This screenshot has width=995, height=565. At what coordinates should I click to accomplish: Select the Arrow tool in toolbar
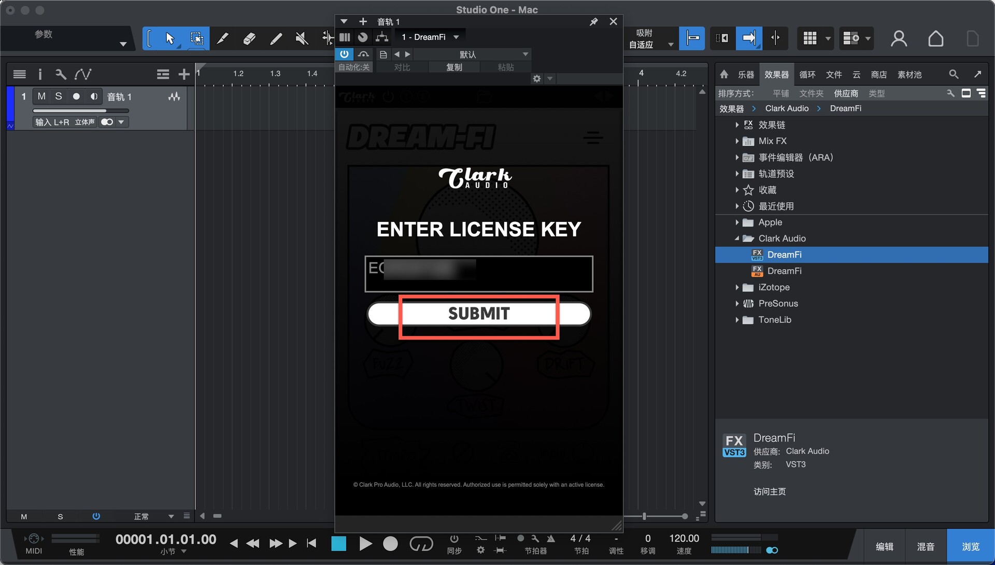point(170,38)
